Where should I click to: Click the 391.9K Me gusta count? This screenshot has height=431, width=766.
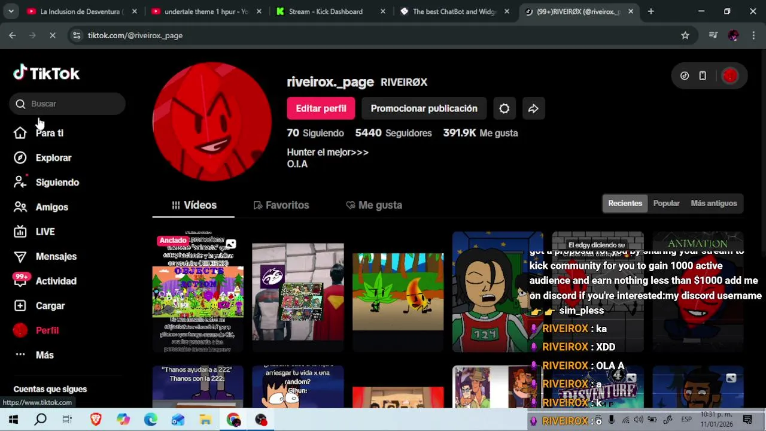pos(481,133)
